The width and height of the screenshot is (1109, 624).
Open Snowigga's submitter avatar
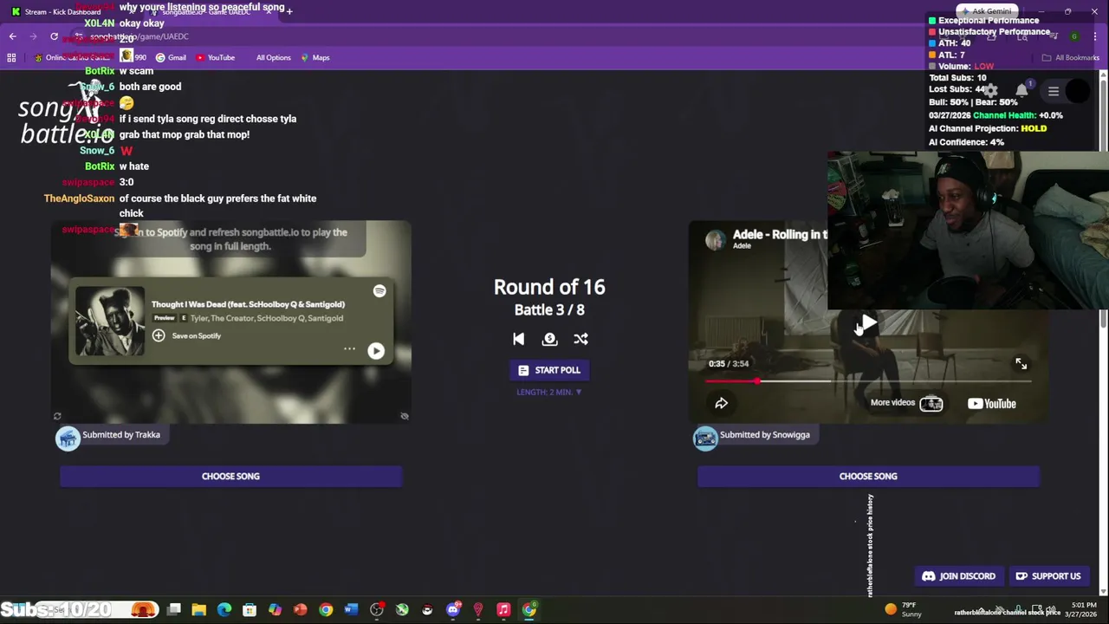coord(705,439)
